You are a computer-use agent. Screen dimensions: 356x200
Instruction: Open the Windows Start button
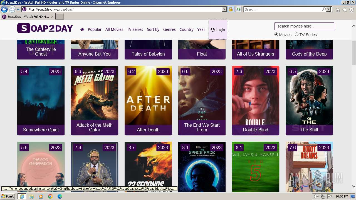(8, 196)
